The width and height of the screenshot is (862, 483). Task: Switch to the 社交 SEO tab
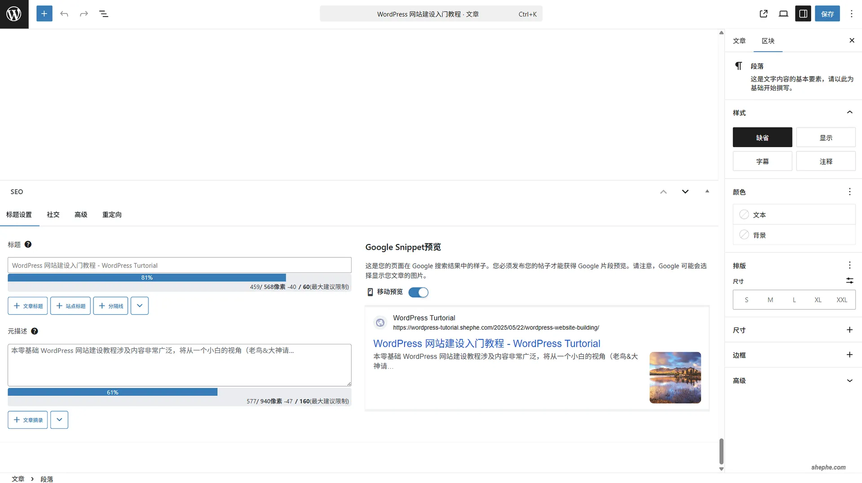click(53, 215)
